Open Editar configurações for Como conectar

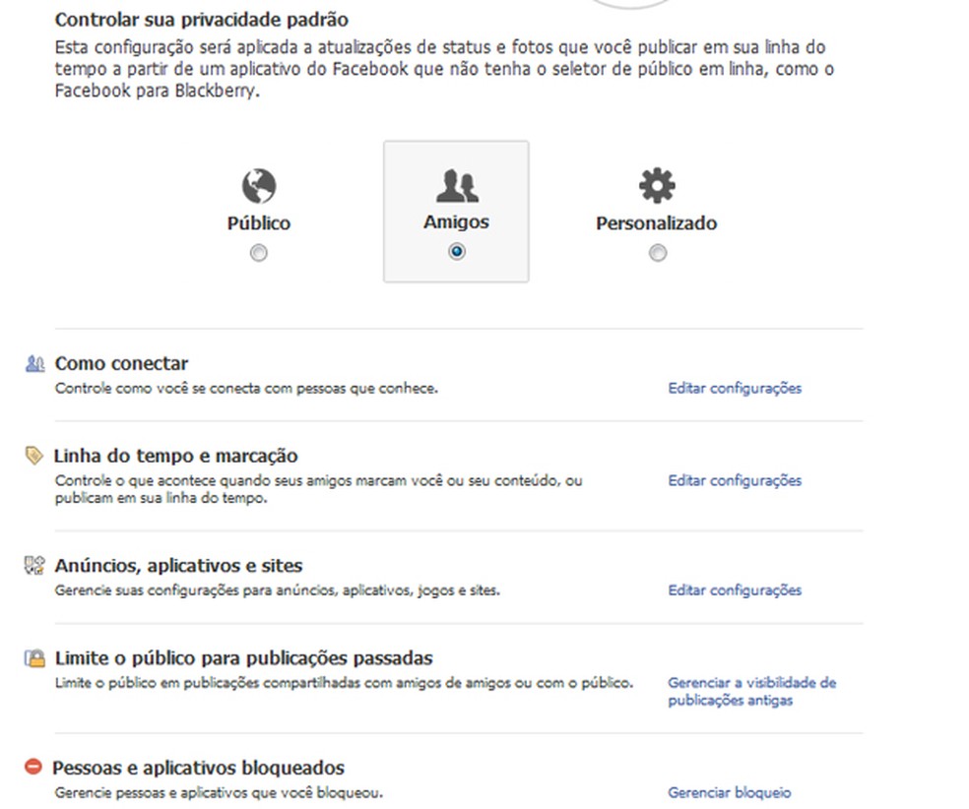[736, 388]
